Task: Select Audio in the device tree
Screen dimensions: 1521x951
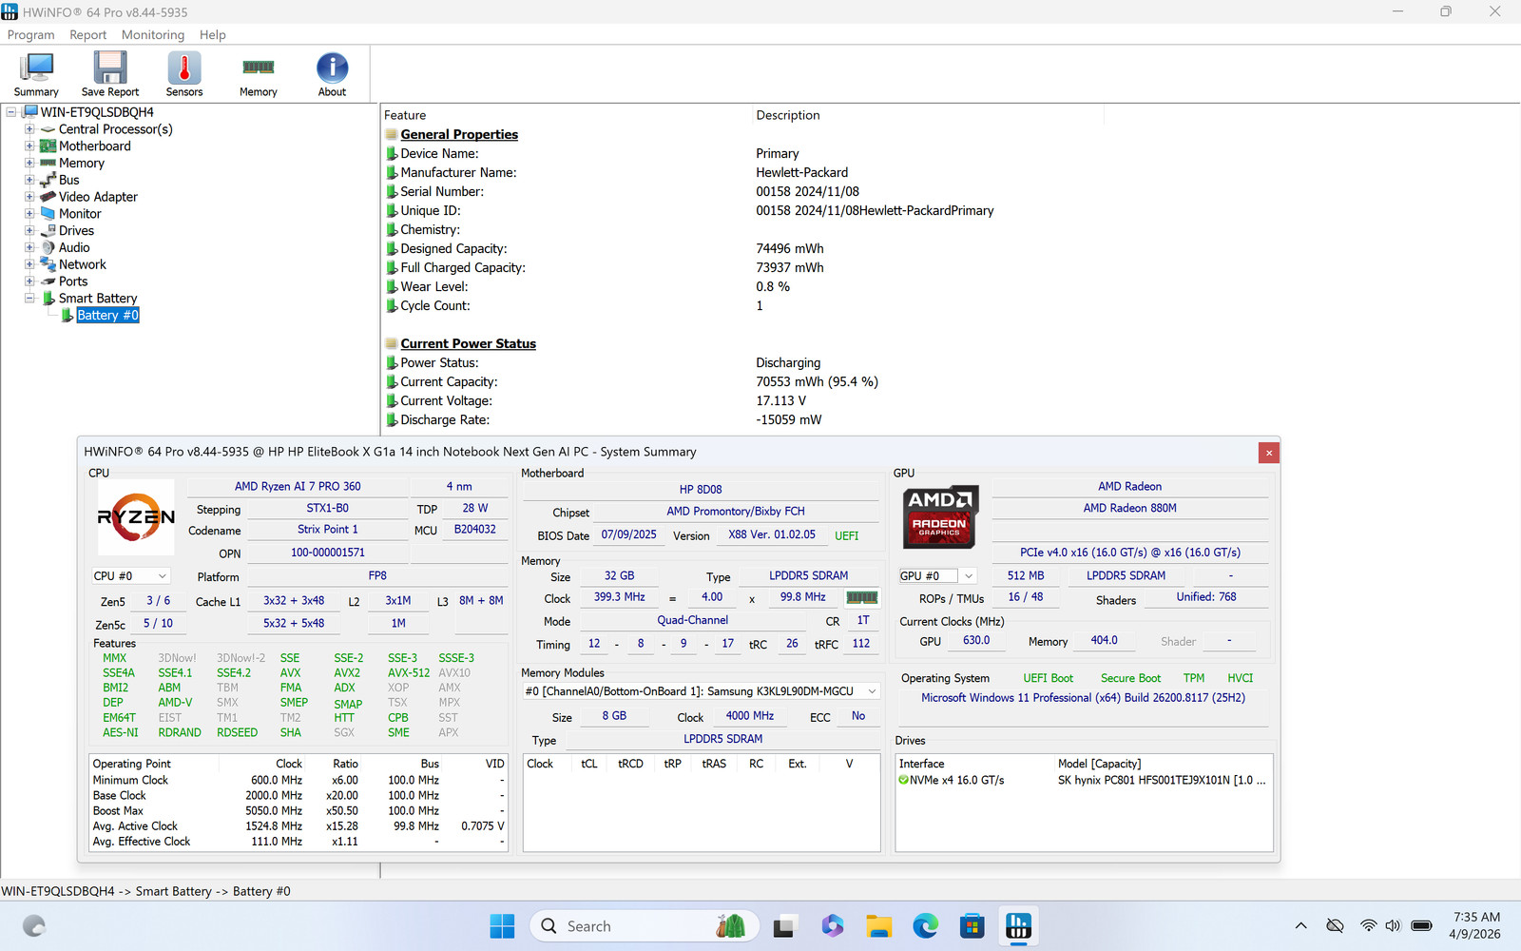Action: 74,248
